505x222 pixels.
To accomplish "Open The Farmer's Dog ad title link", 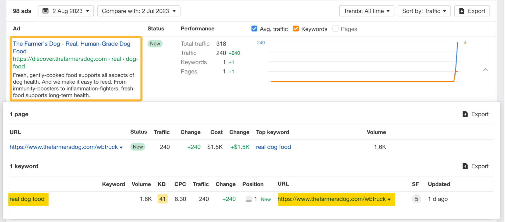I will pos(71,48).
